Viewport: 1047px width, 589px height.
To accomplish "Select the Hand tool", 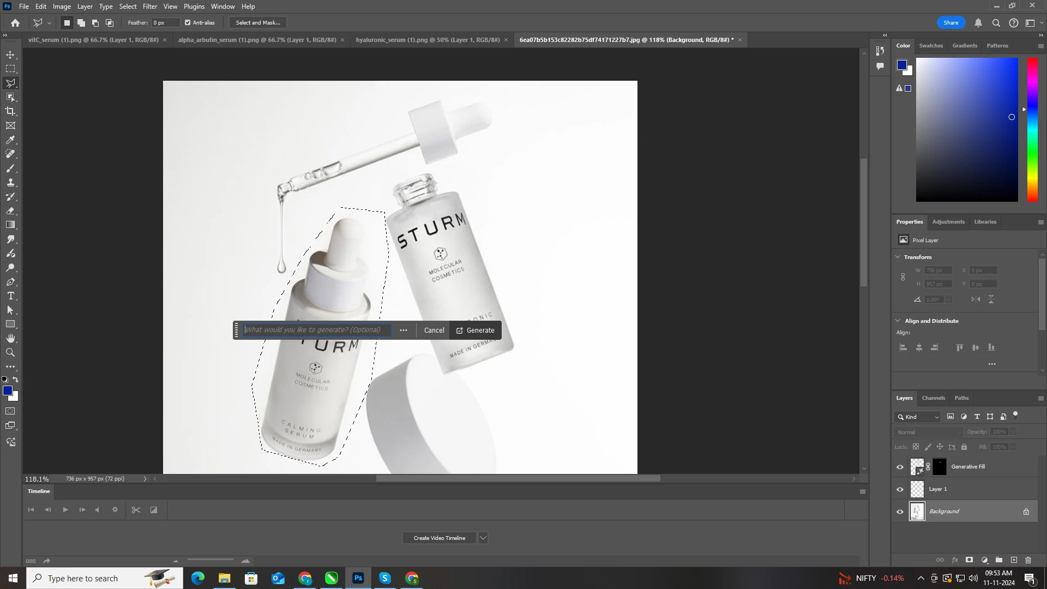I will tap(10, 339).
